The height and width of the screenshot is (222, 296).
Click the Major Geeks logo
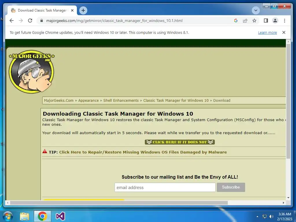(32, 72)
